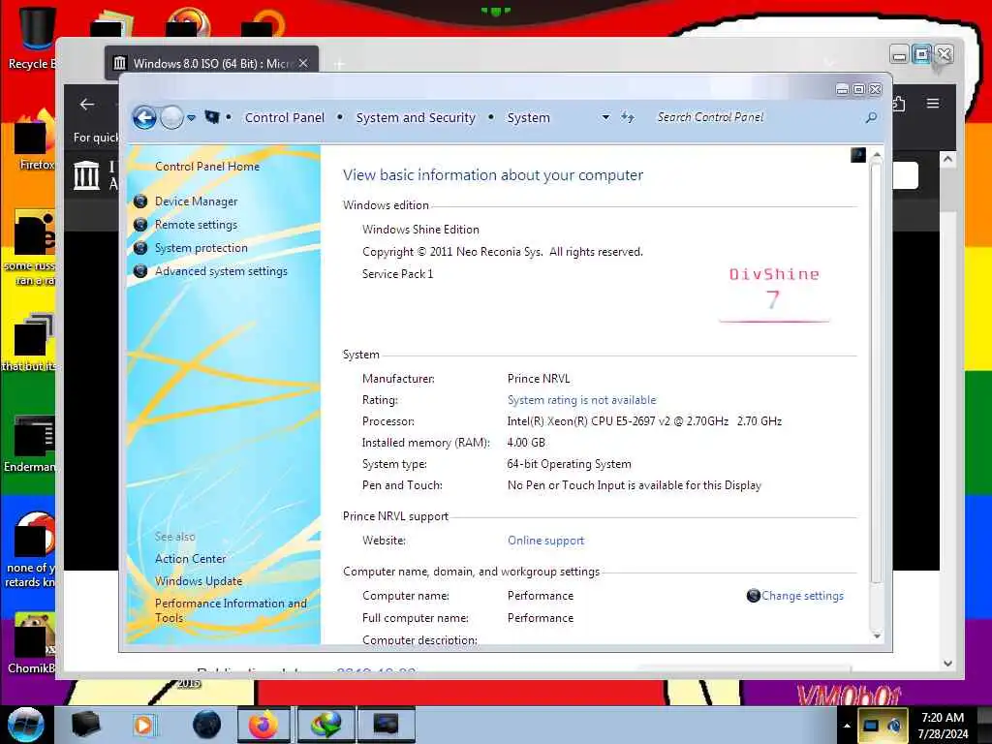Switch to the globe download manager taskbar button

pyautogui.click(x=325, y=725)
